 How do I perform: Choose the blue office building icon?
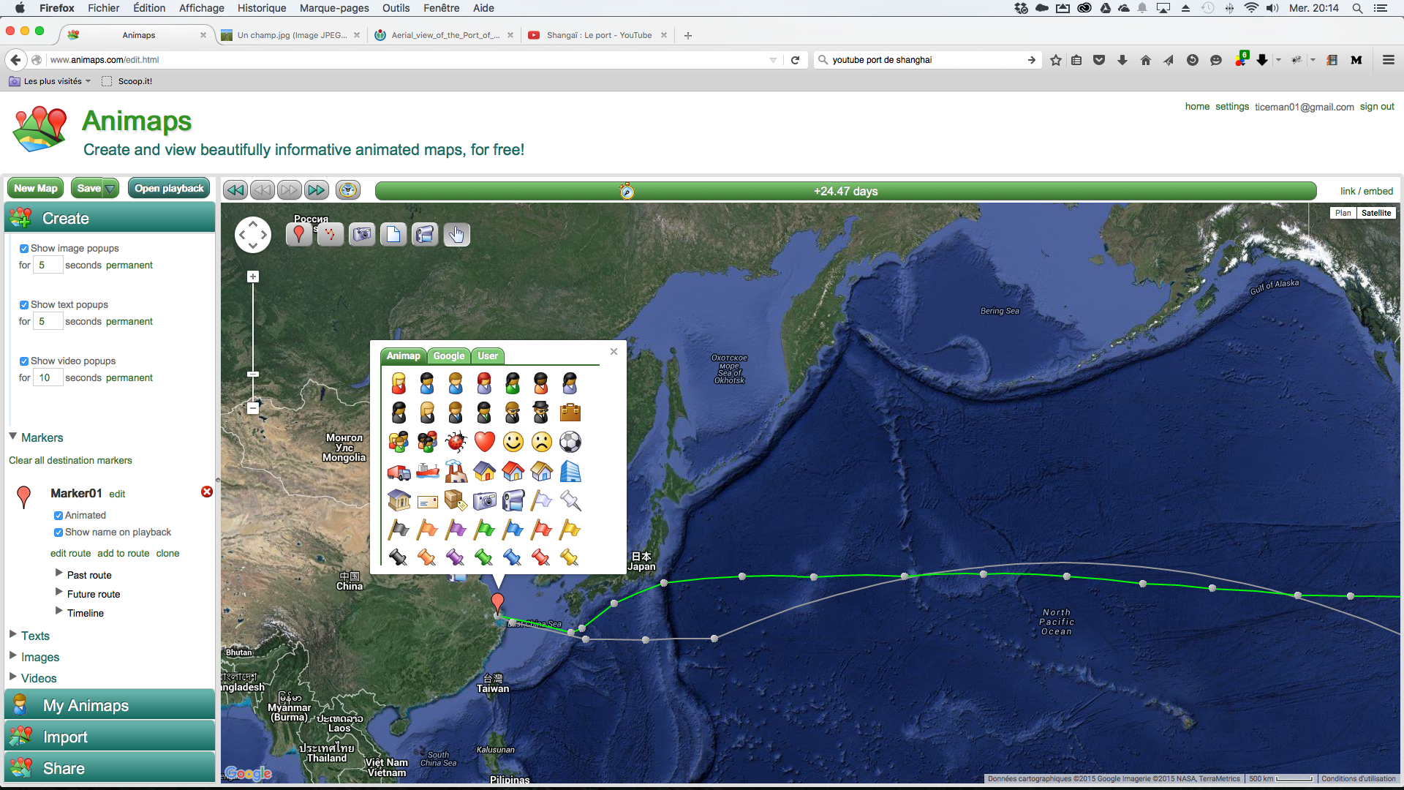[570, 472]
